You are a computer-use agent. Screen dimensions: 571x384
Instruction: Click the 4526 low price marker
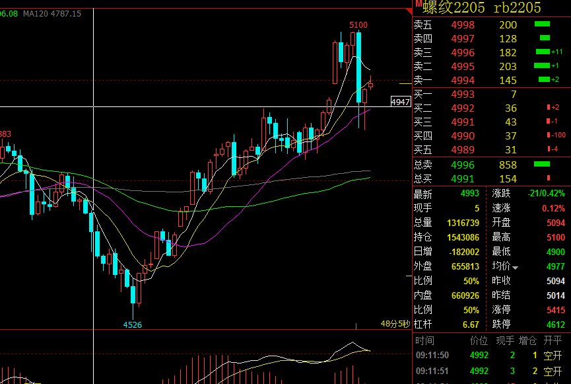133,325
